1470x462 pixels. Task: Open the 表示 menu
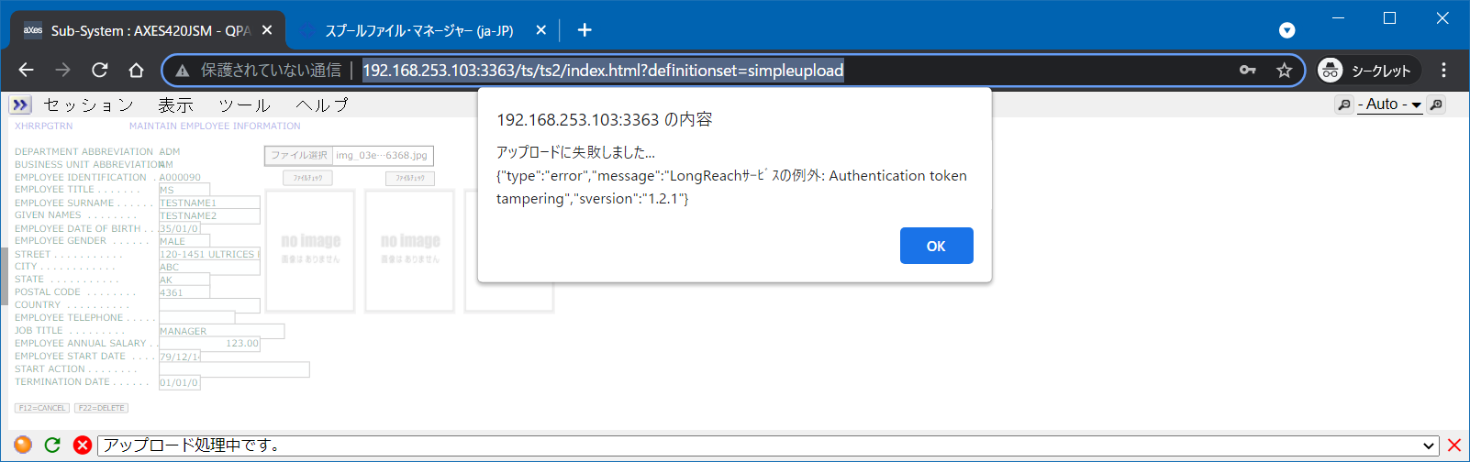click(175, 105)
